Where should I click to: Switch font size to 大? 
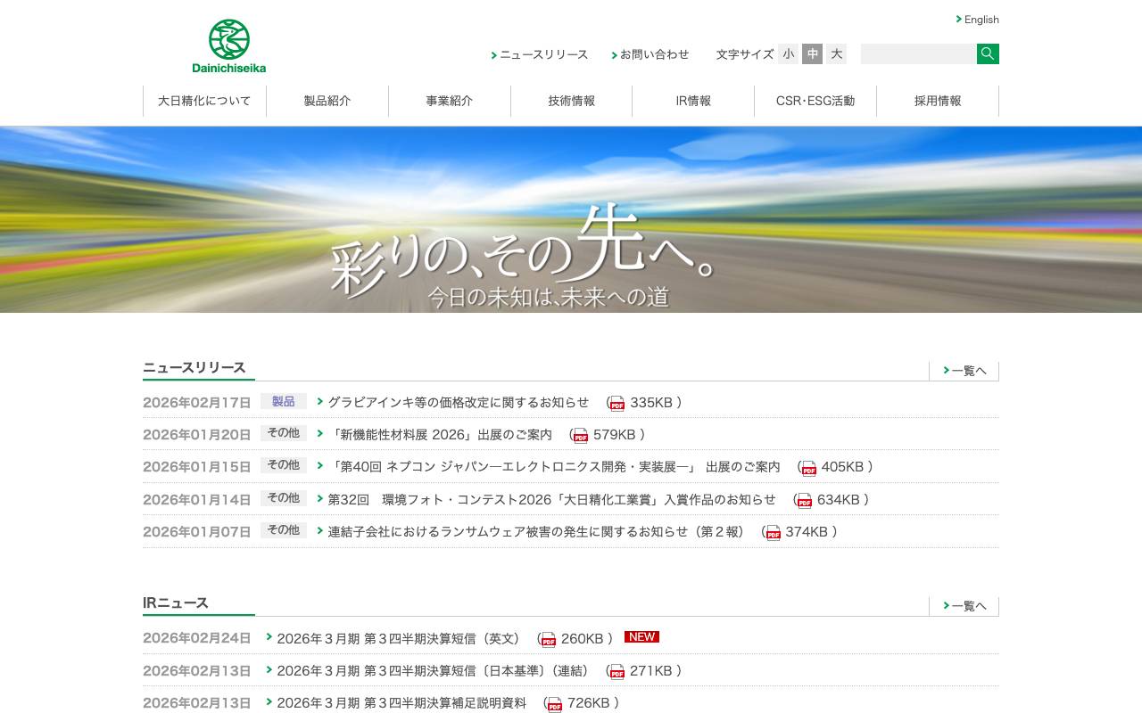click(836, 53)
